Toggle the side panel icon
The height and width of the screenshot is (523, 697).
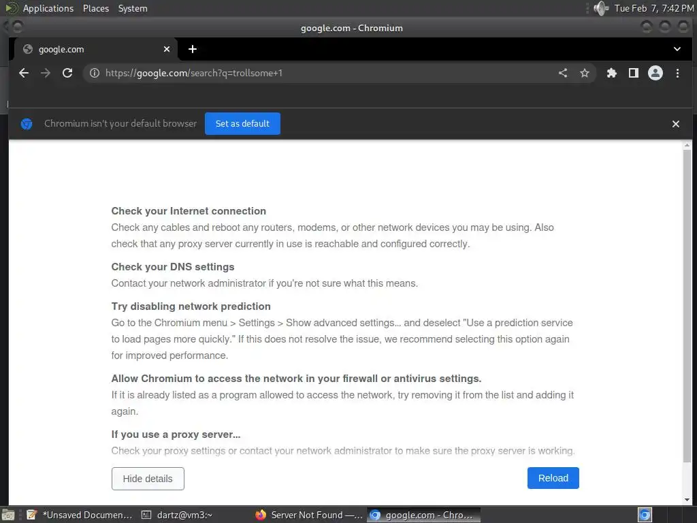click(634, 73)
